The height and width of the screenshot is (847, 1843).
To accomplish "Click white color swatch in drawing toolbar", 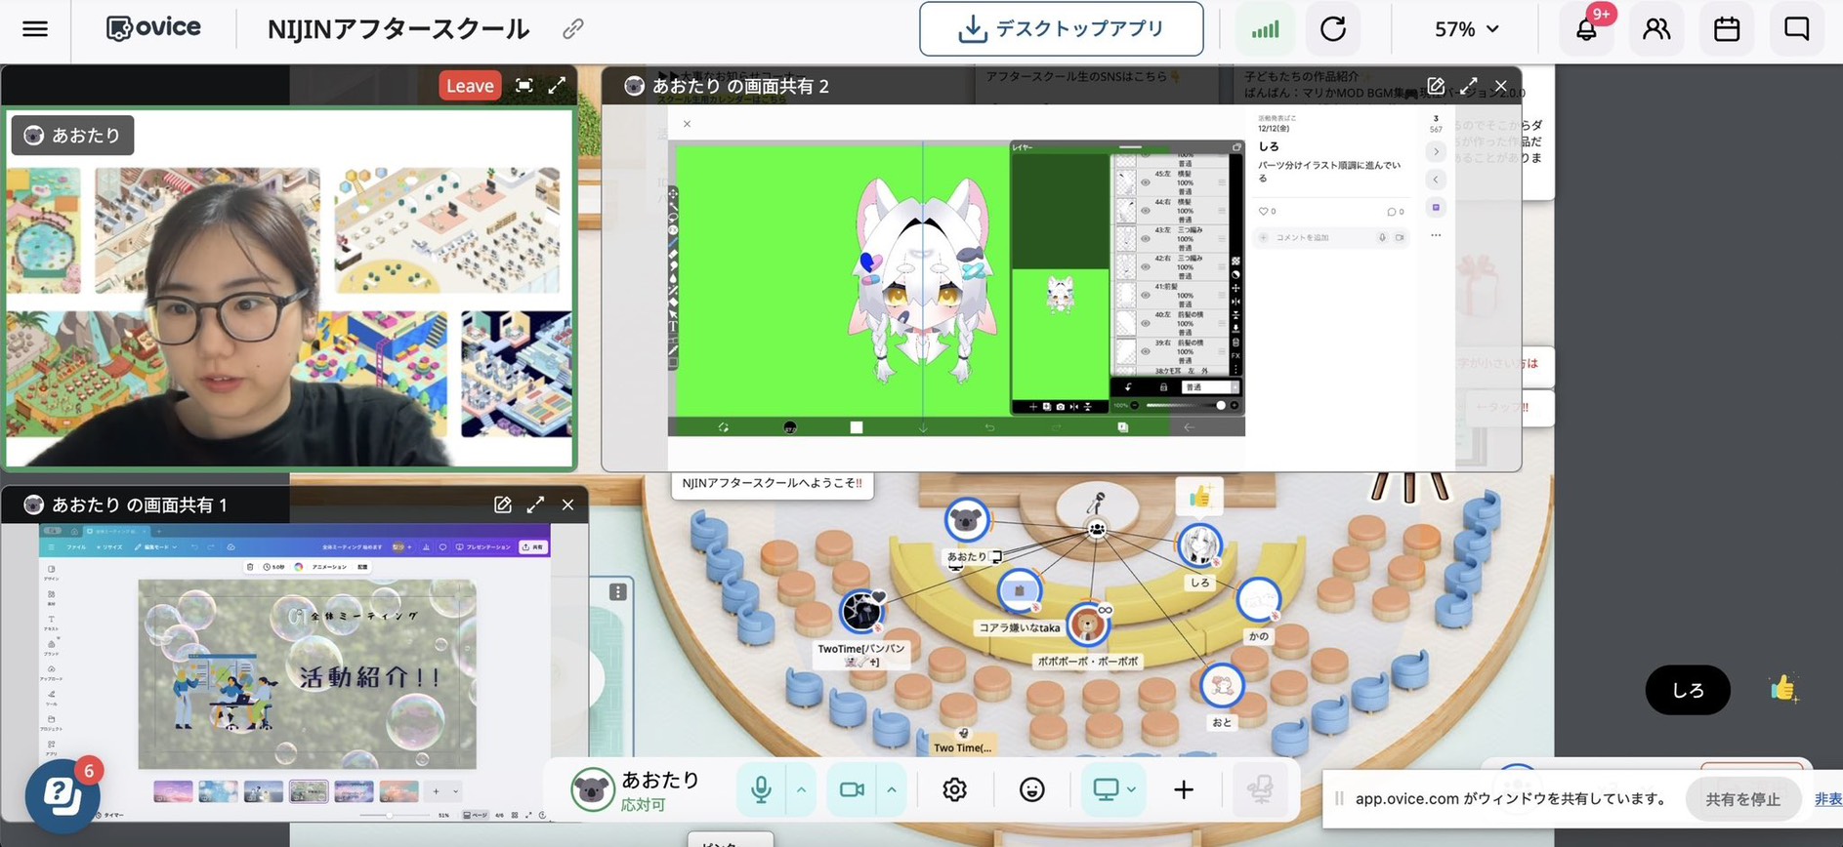I will click(857, 427).
